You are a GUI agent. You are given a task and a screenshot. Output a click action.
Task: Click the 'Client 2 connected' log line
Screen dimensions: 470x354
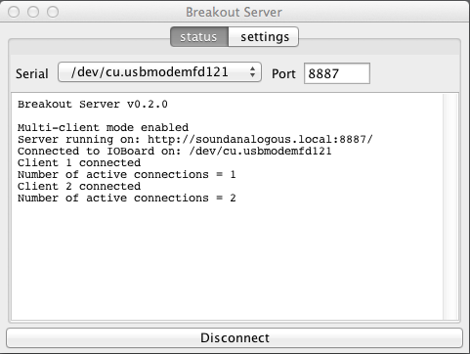[79, 187]
